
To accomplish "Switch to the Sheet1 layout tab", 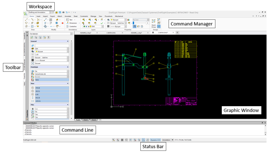I will [86, 120].
